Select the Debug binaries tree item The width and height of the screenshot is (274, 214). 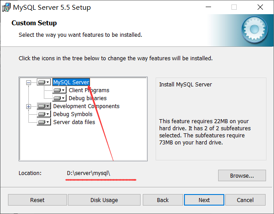pyautogui.click(x=87, y=98)
